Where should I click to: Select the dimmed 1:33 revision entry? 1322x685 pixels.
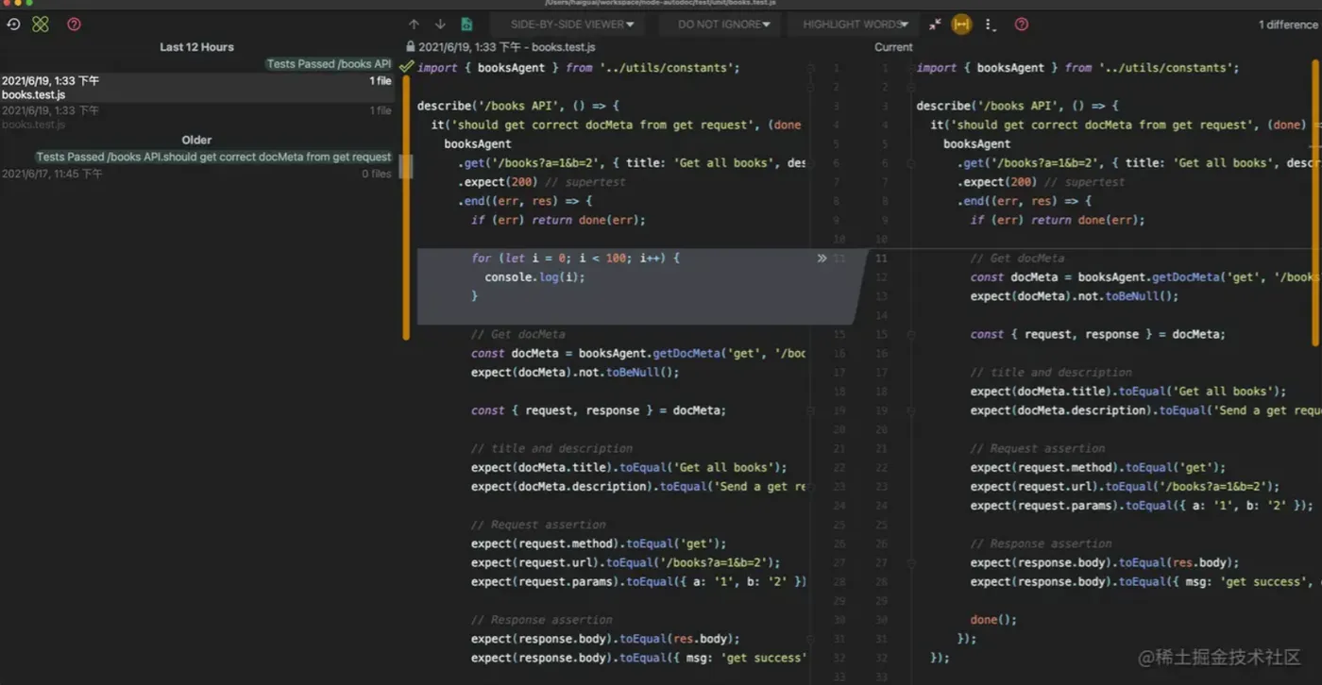pos(196,117)
